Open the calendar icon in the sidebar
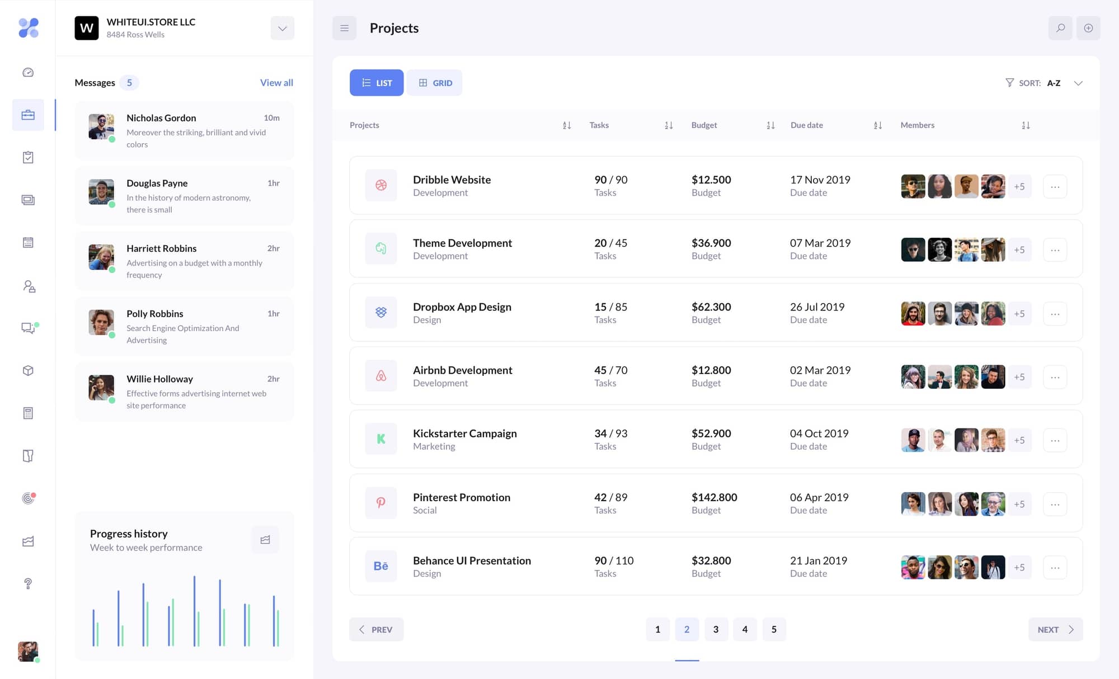Image resolution: width=1119 pixels, height=679 pixels. pos(27,242)
